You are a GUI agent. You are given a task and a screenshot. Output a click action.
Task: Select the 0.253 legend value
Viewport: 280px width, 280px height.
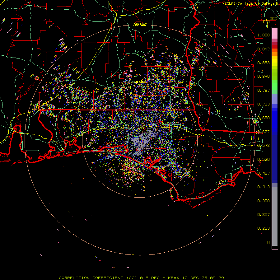(264, 228)
